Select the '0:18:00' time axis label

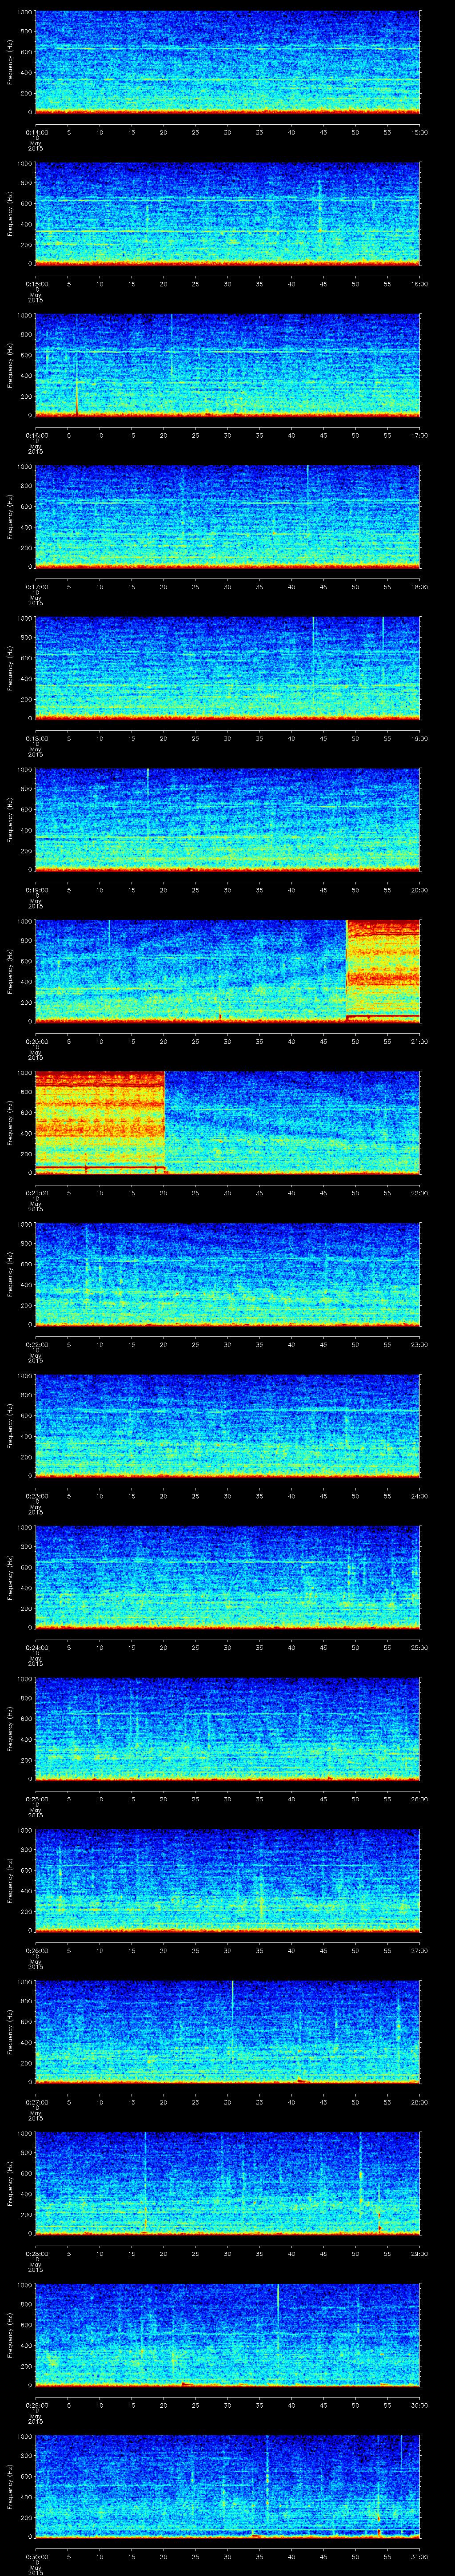tap(37, 738)
